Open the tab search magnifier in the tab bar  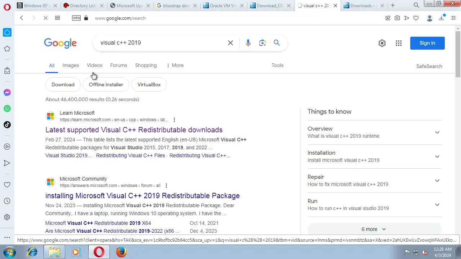[416, 5]
